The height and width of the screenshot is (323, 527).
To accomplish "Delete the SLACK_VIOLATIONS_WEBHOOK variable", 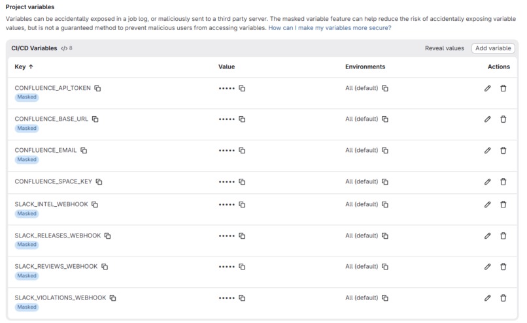I will [x=503, y=298].
